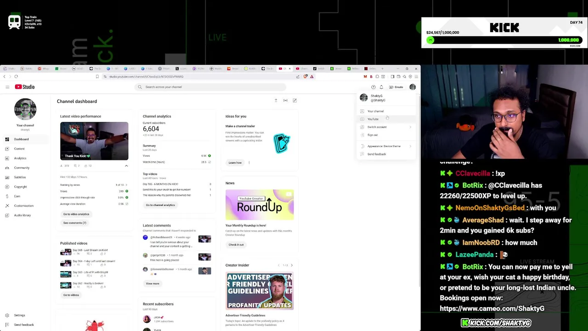Click the Brave Rewards triangle icon
Viewport: 588px width, 331px height.
click(x=311, y=77)
